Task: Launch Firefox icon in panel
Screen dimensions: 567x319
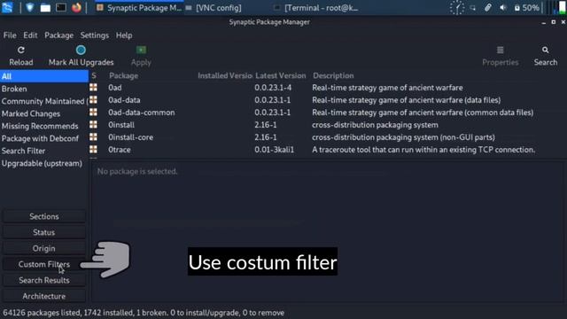Action: click(76, 8)
